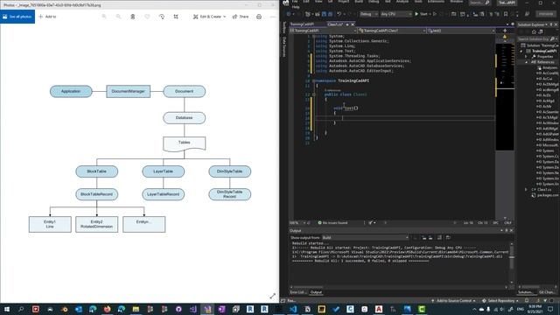Switch to the Error List tab
Image resolution: width=560 pixels, height=315 pixels.
click(x=297, y=292)
